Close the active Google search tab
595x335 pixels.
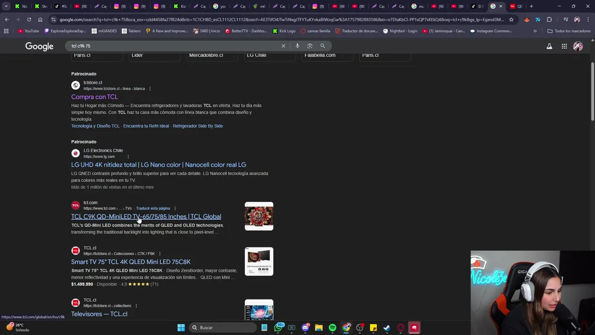[x=501, y=6]
